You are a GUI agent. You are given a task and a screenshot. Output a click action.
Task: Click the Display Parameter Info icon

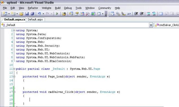118,14
